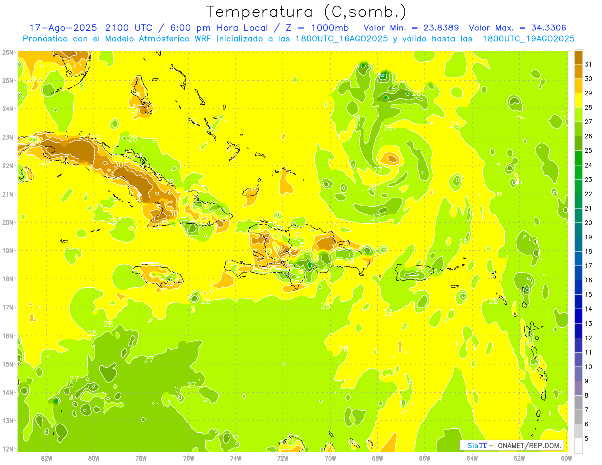The height and width of the screenshot is (465, 602).
Task: Click the "15N" latitude axis label
Action: 7,364
